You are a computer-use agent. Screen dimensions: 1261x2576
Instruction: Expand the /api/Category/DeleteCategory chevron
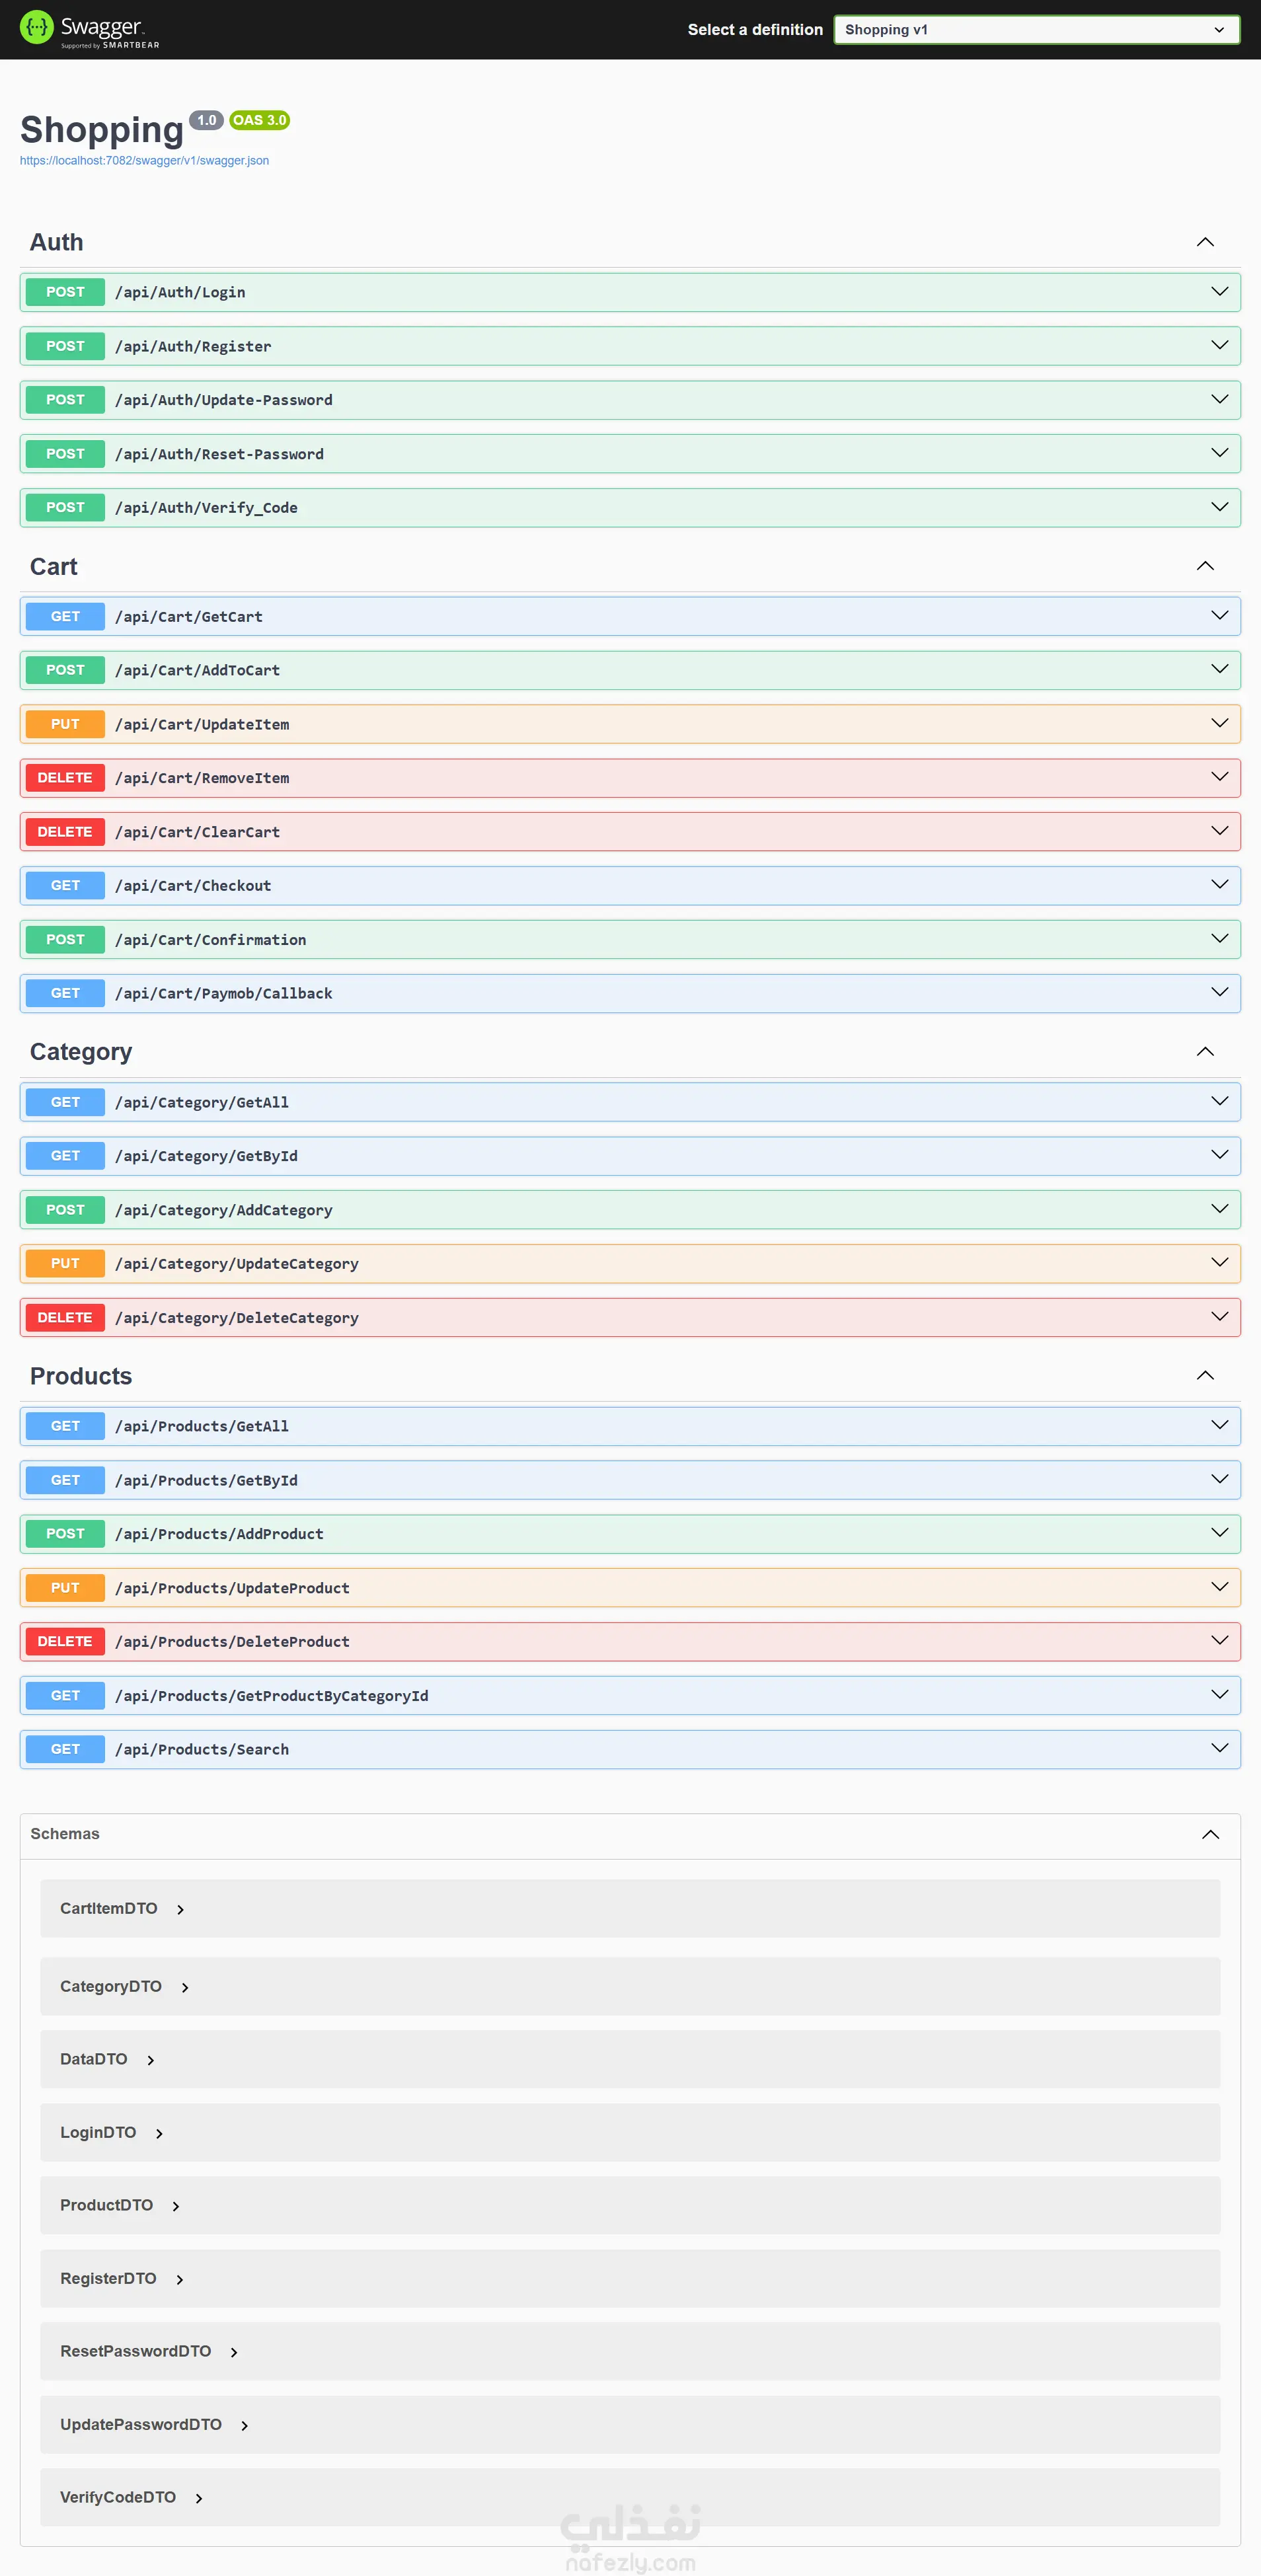(x=1219, y=1316)
